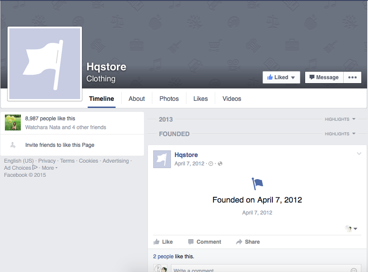This screenshot has width=368, height=272.
Task: Open the Hqstore post author link
Action: [186, 155]
